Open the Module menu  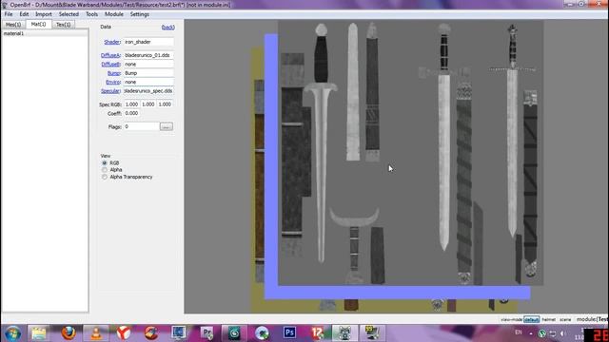(114, 14)
